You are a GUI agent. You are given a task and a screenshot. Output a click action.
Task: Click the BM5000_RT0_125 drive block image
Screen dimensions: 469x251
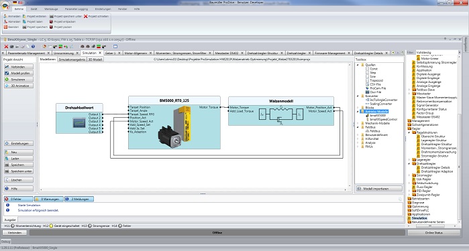click(x=174, y=127)
